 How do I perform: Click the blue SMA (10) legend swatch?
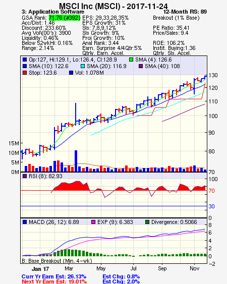pos(25,66)
